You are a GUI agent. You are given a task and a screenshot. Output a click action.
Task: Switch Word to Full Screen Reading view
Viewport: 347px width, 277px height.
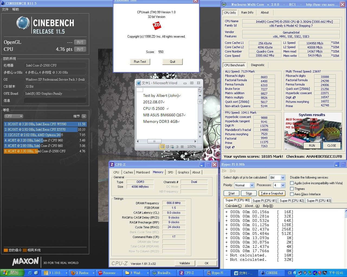click(x=167, y=147)
